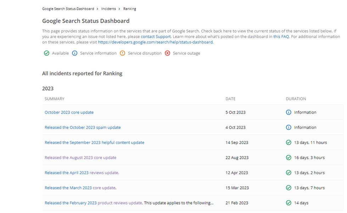Select the Ranking breadcrumb item

(x=130, y=9)
